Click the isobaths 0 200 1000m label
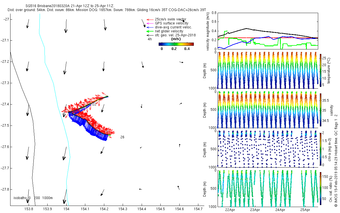The height and width of the screenshot is (213, 340). [33, 198]
